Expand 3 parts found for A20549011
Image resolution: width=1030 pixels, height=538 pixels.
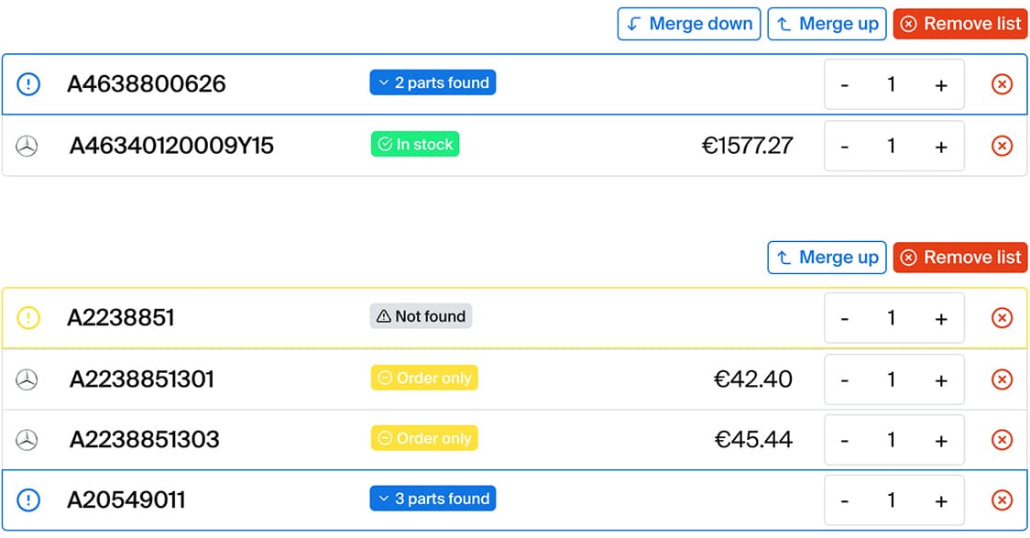coord(433,499)
